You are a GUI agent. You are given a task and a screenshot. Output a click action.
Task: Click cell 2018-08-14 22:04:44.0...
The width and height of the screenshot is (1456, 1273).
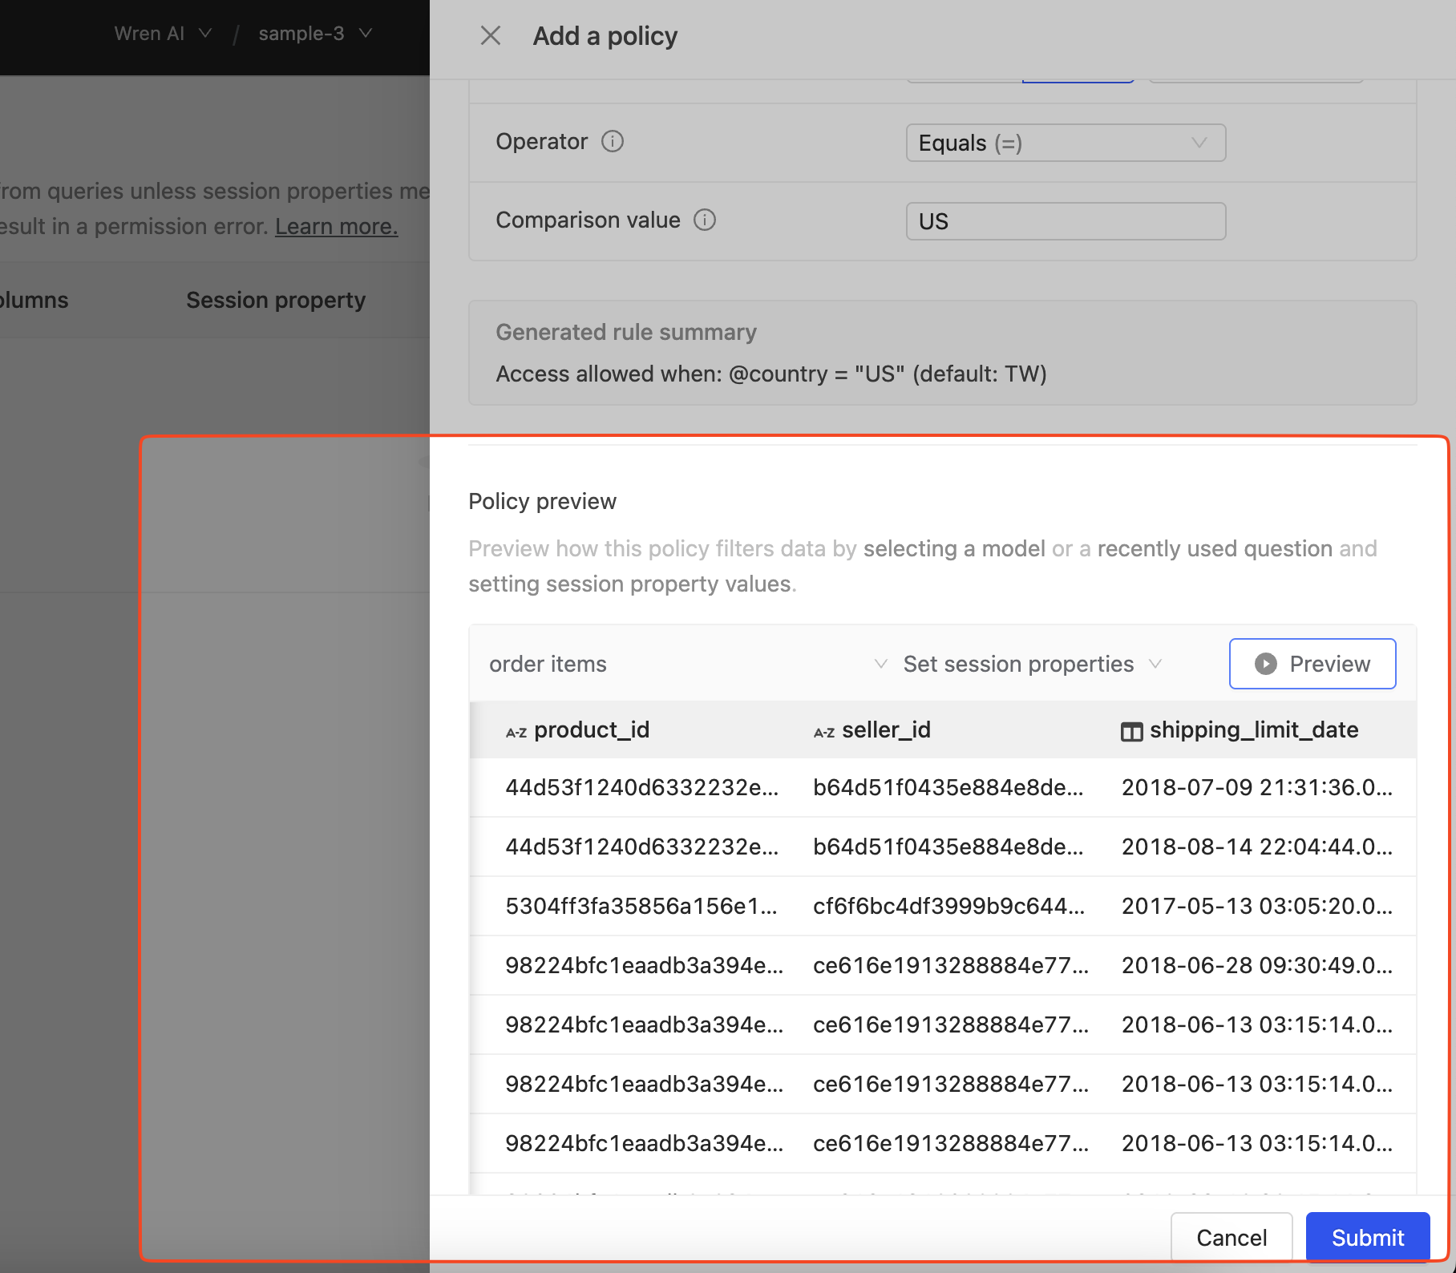tap(1257, 847)
